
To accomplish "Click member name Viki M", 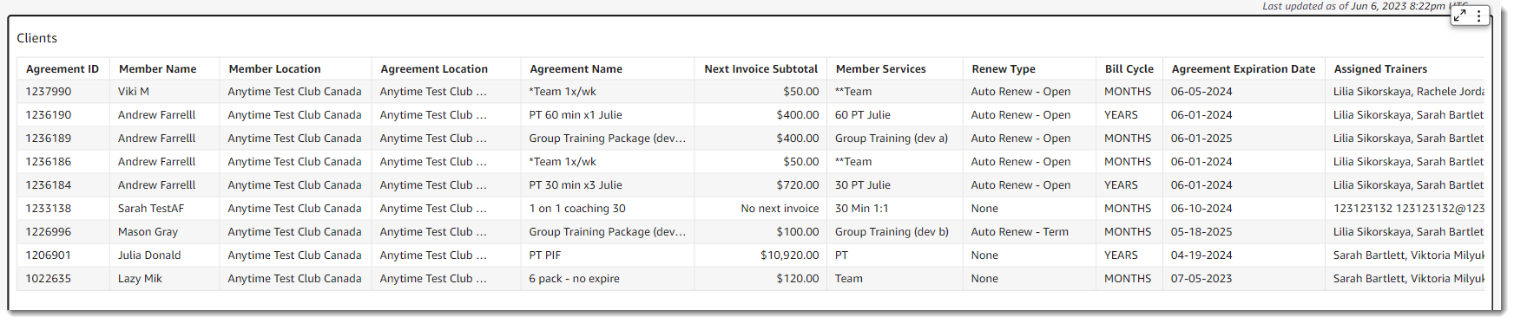I will click(134, 91).
